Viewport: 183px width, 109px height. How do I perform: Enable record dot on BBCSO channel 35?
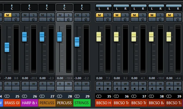(108, 89)
